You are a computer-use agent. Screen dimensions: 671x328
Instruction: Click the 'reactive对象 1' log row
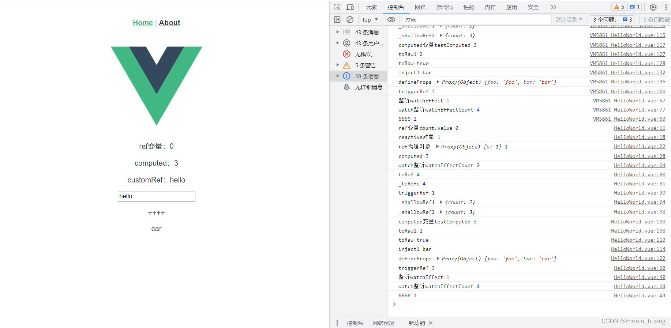point(529,137)
